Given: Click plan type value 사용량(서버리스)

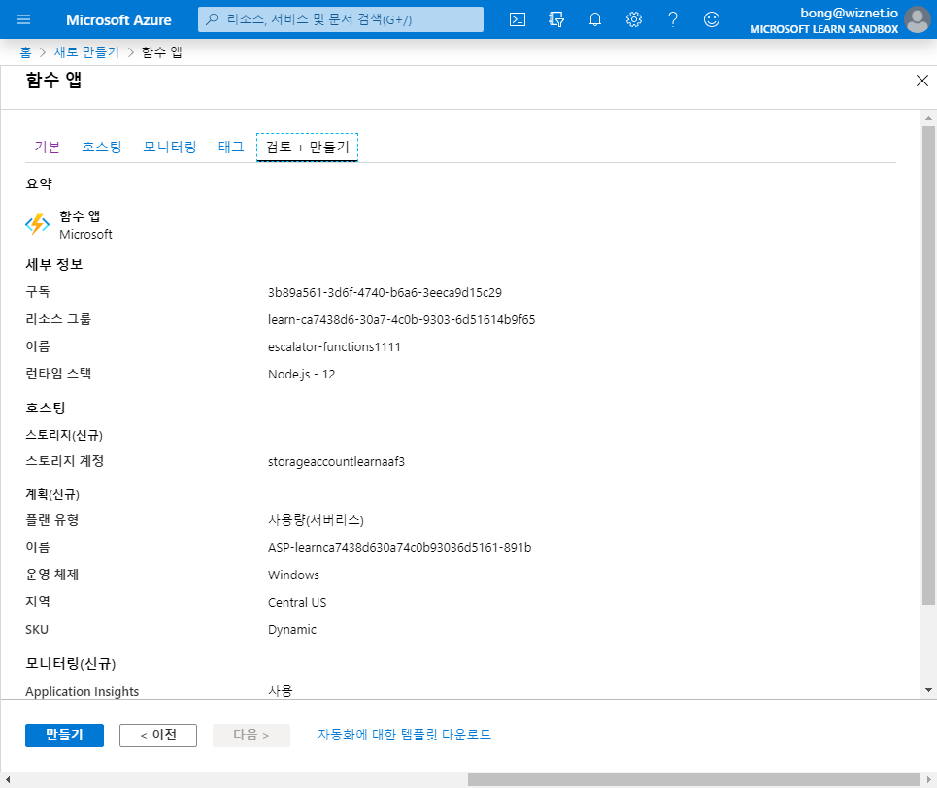Looking at the screenshot, I should (x=316, y=520).
